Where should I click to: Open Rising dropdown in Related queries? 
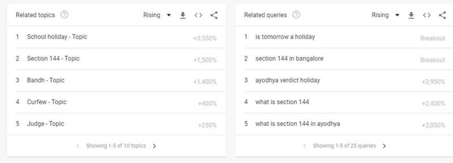point(385,15)
